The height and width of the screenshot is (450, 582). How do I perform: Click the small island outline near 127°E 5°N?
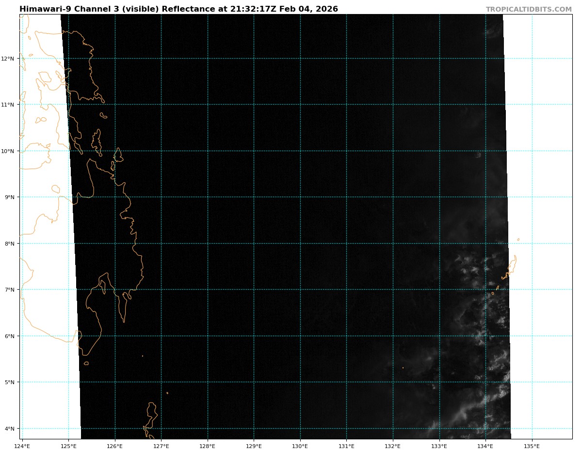coord(167,393)
